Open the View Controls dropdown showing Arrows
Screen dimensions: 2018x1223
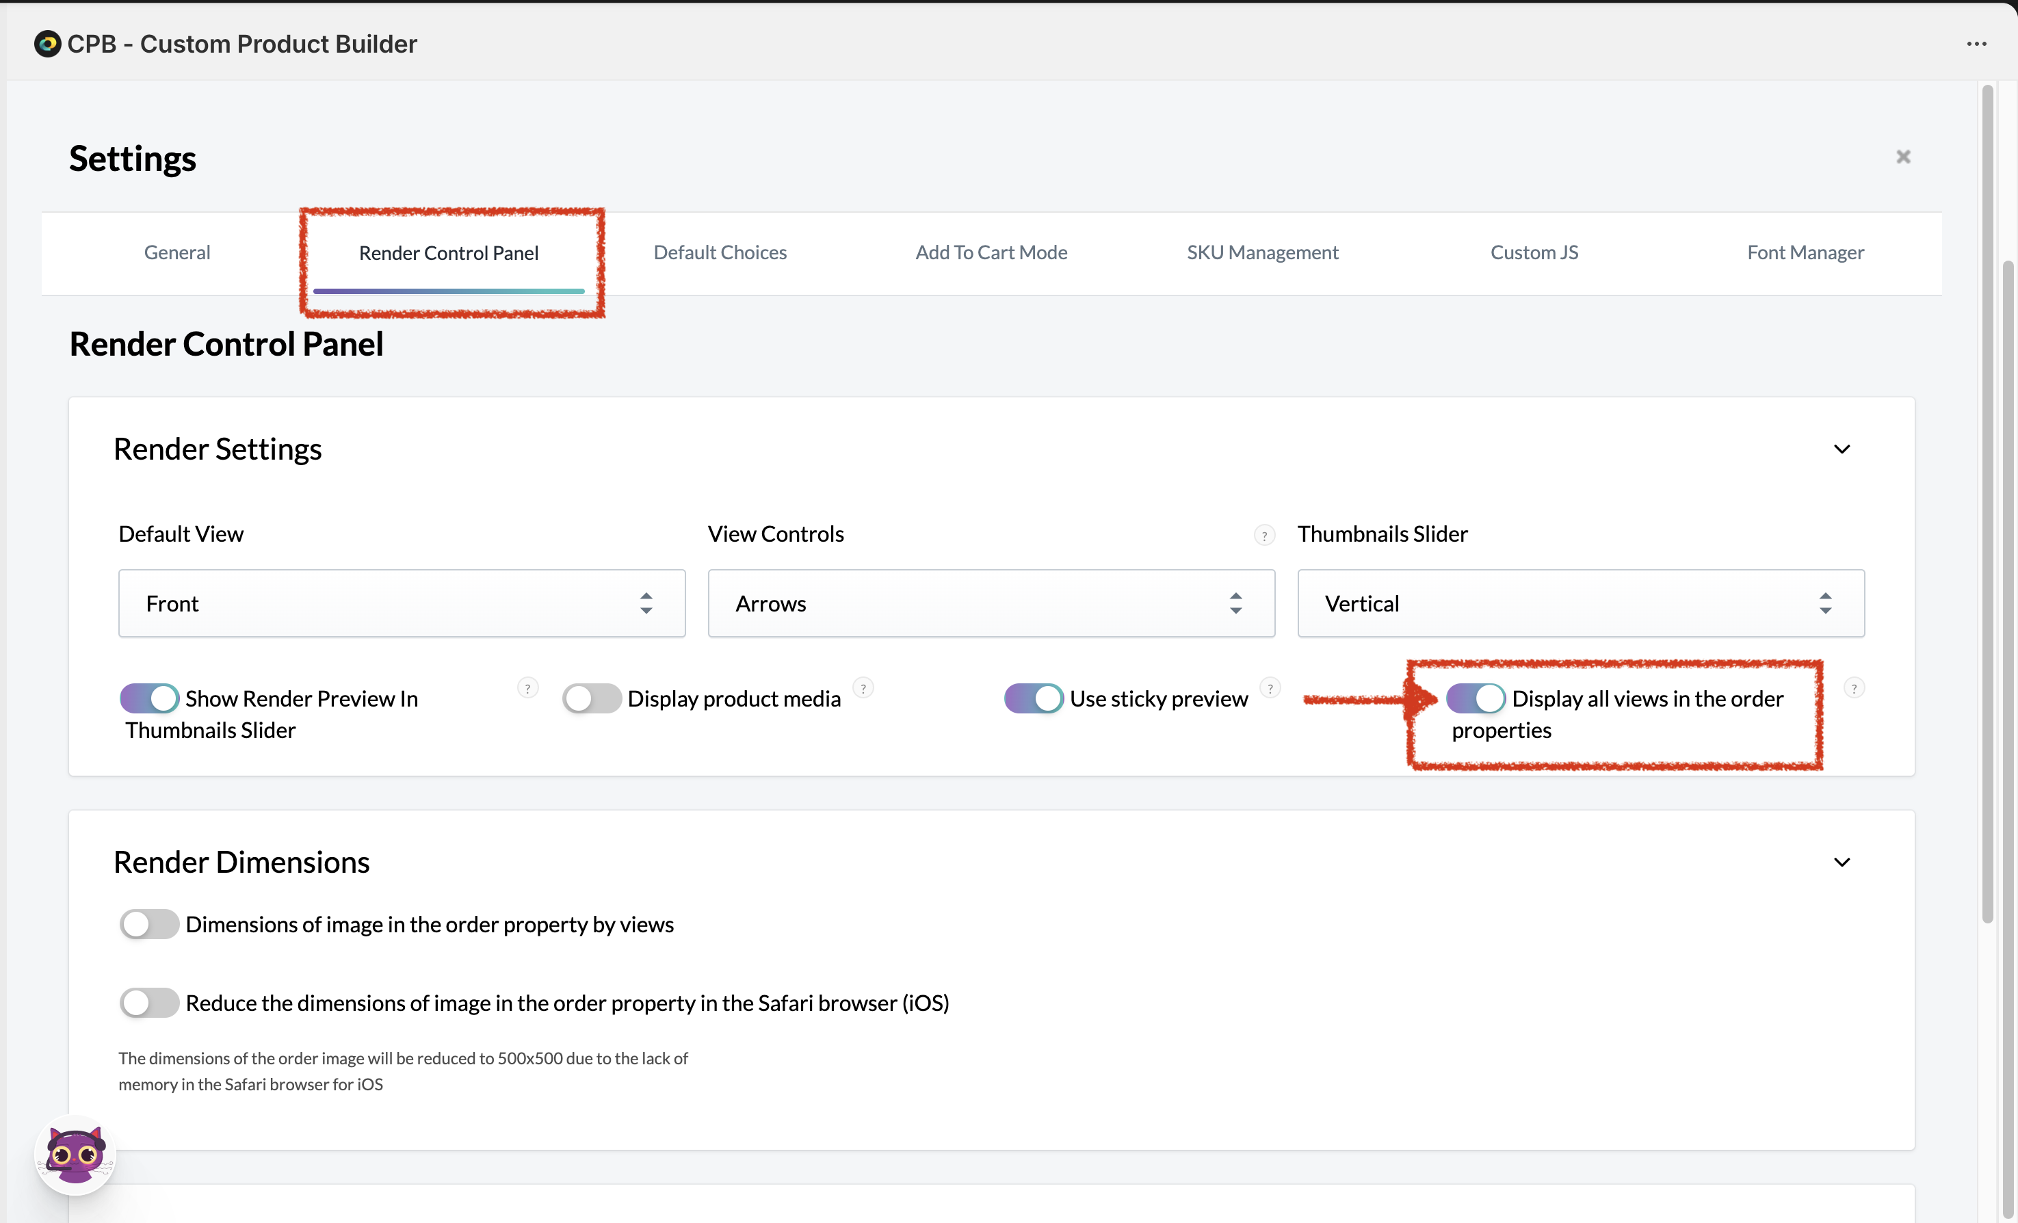tap(991, 604)
